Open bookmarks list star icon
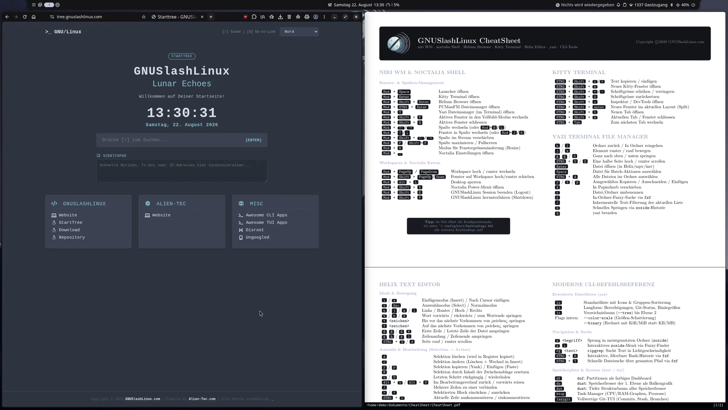The height and width of the screenshot is (410, 728). 272,17
